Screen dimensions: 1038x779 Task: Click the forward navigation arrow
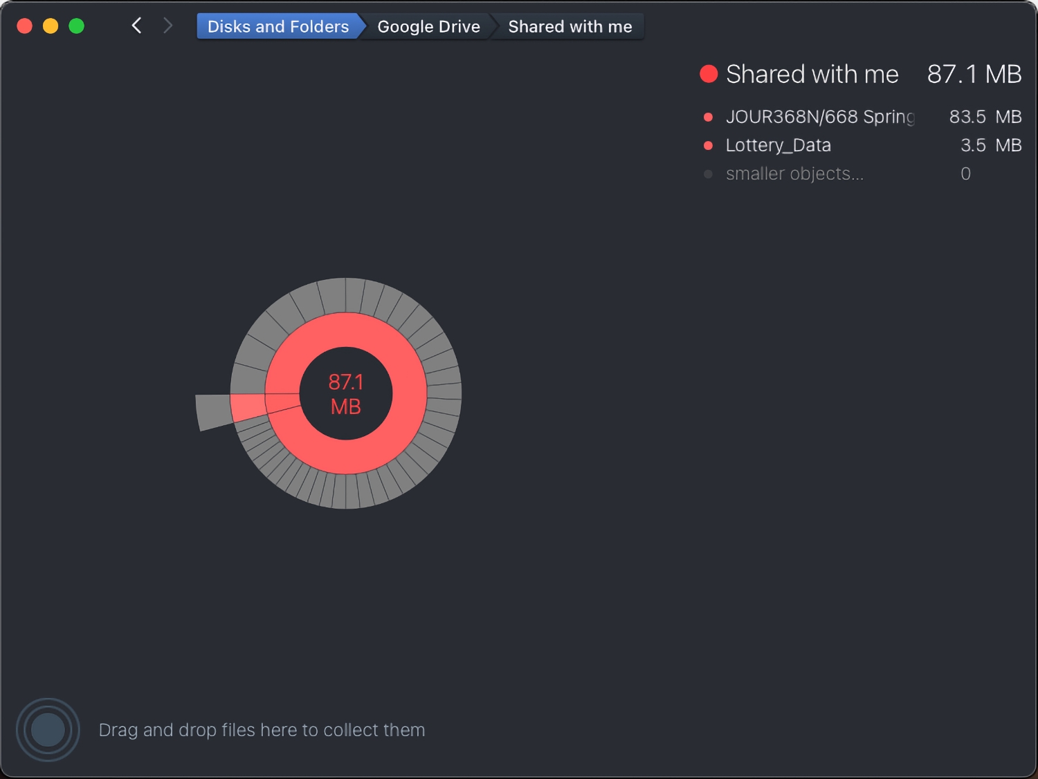(x=167, y=26)
